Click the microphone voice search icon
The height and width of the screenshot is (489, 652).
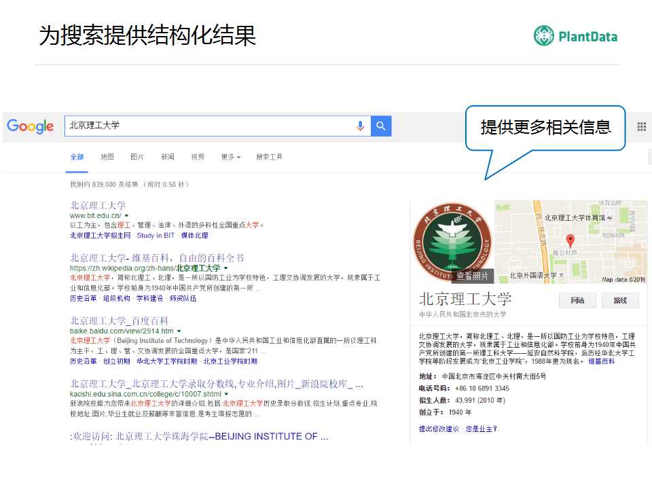coord(360,126)
